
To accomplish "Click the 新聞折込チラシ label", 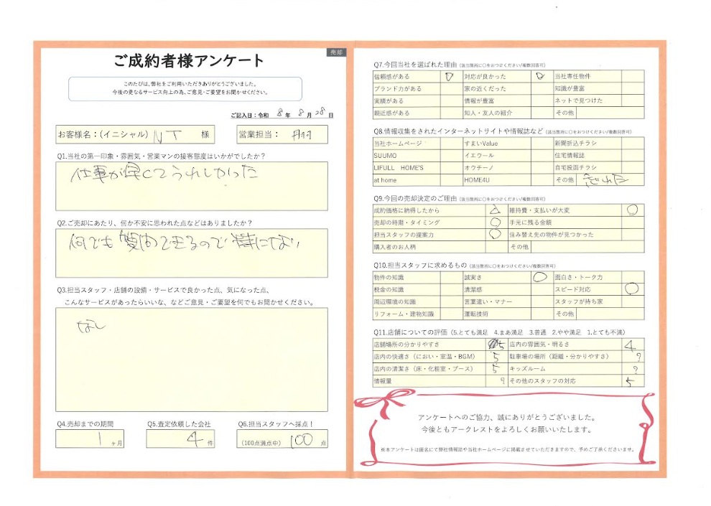I will [x=575, y=143].
